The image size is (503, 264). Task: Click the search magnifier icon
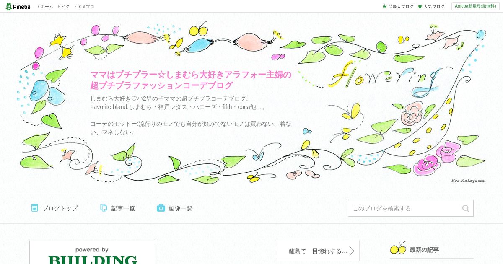pos(466,208)
